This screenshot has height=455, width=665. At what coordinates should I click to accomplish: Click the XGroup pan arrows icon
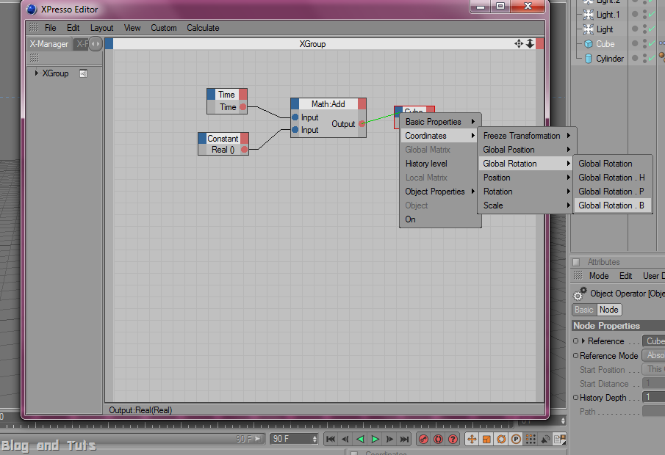click(519, 43)
